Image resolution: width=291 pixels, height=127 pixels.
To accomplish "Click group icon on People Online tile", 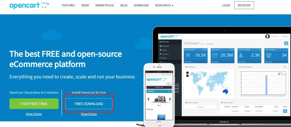I will click(269, 55).
